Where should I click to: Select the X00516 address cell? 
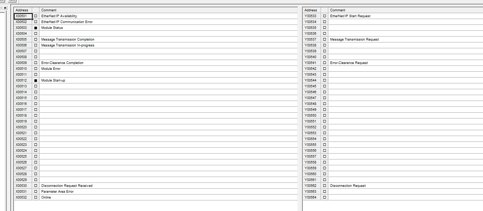[x=23, y=104]
